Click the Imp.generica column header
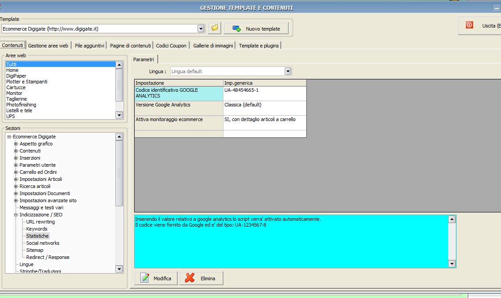The height and width of the screenshot is (298, 501). (x=265, y=83)
